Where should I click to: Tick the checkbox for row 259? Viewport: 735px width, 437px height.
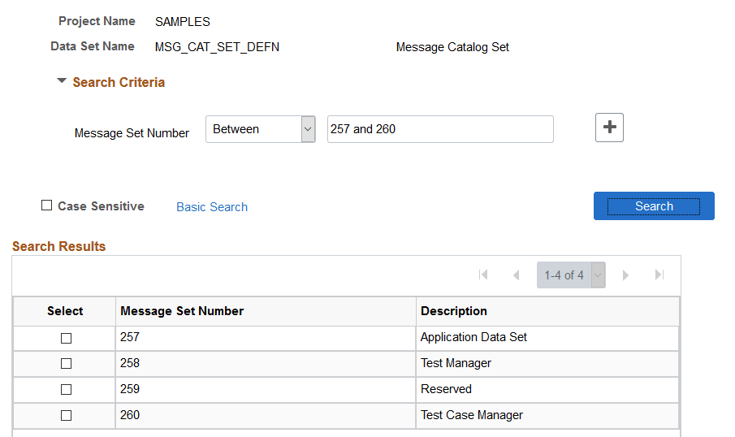click(x=66, y=390)
